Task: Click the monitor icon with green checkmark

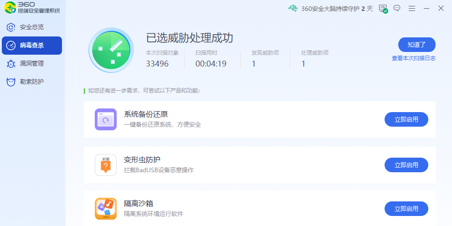Action: 383,8
